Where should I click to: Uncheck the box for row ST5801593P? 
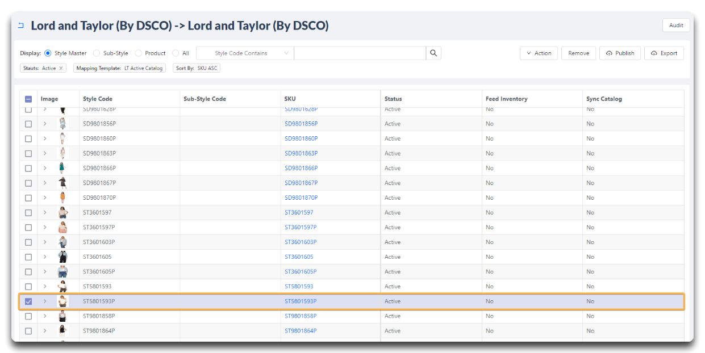[x=28, y=301]
